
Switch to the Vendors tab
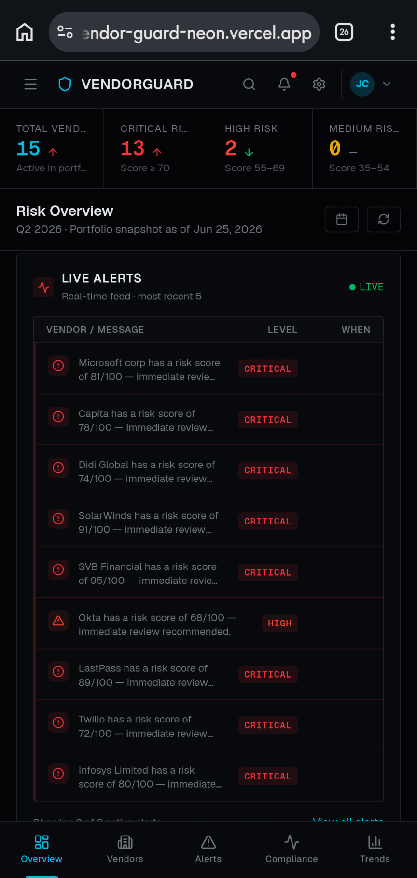[125, 850]
